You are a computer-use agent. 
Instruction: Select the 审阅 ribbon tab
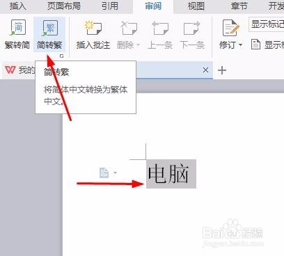153,6
